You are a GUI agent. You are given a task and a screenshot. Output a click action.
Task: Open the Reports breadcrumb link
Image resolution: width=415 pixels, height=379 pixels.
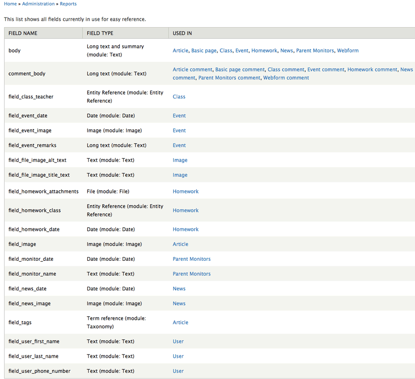pyautogui.click(x=68, y=4)
